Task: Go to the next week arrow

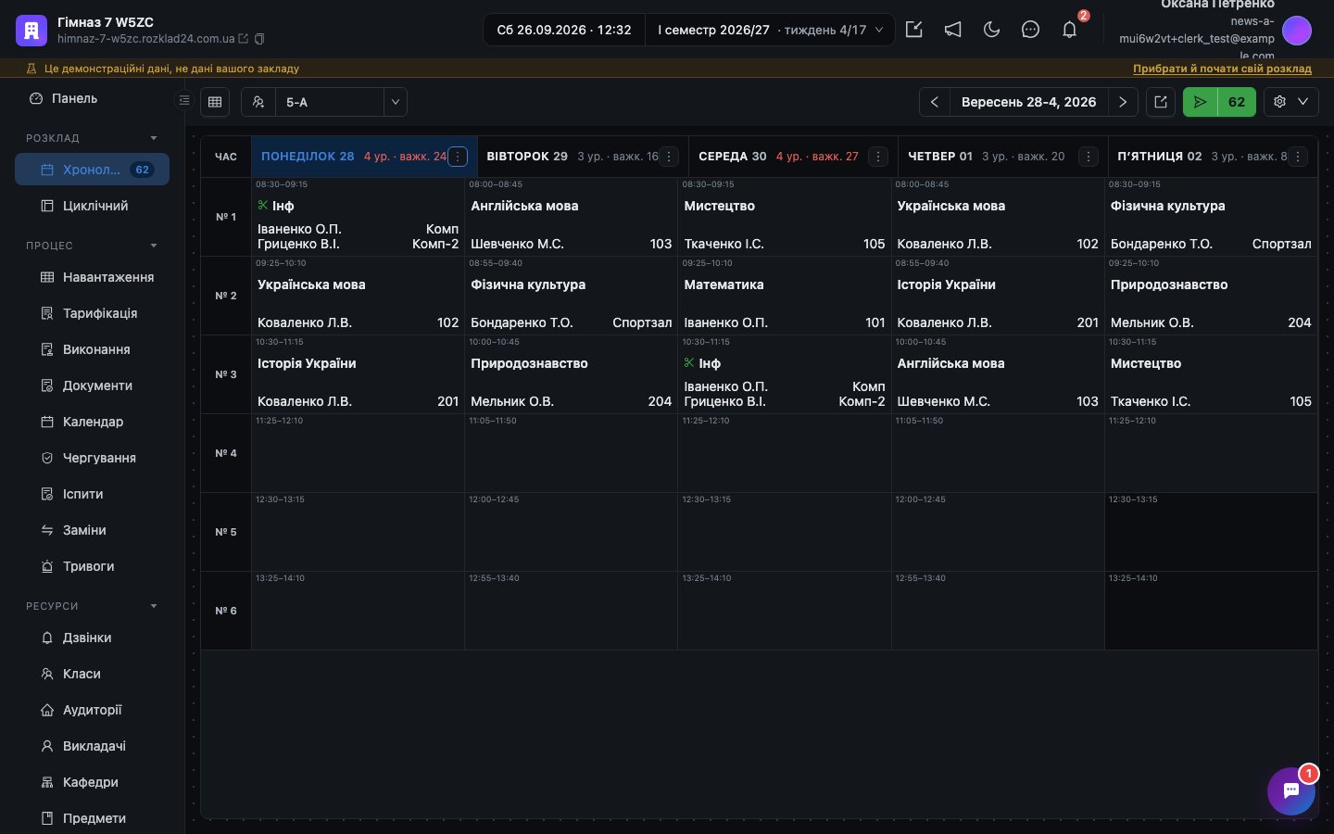Action: click(x=1123, y=102)
